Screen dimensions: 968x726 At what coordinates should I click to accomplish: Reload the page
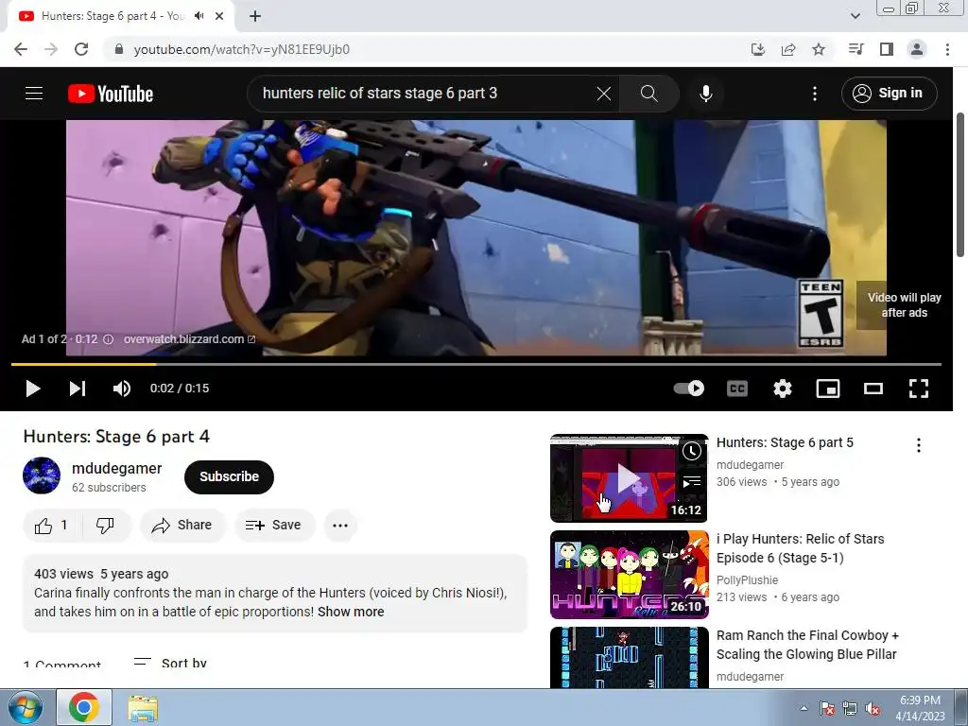(81, 49)
